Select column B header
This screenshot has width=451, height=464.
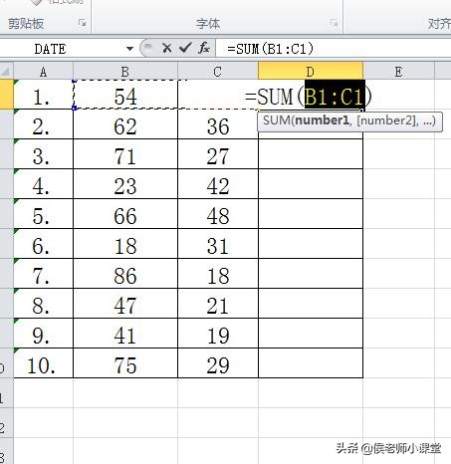tap(125, 72)
